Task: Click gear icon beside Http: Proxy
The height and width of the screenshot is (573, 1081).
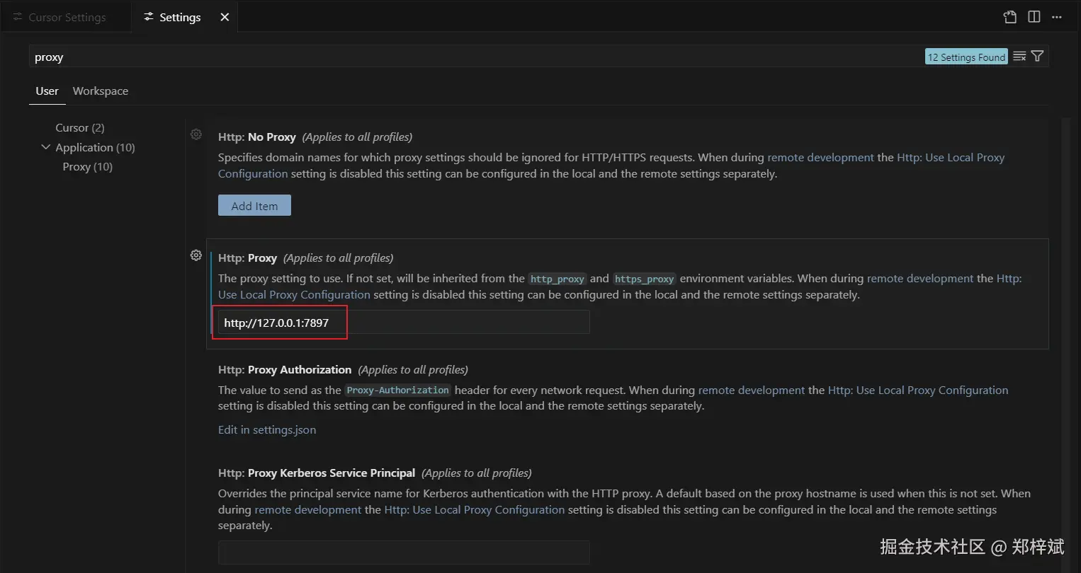Action: [x=196, y=255]
